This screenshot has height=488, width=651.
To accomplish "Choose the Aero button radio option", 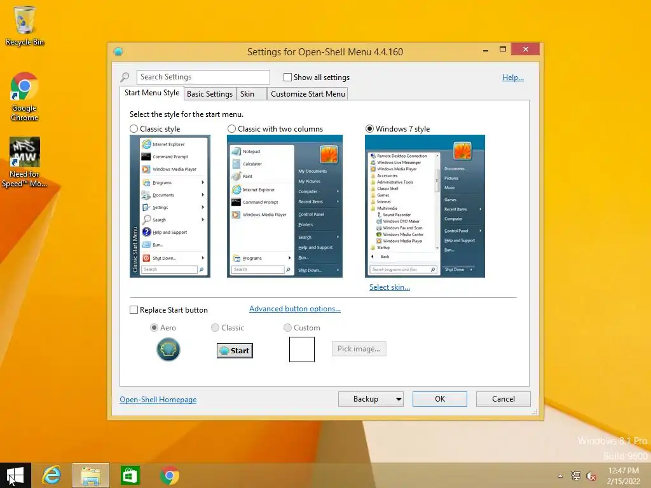I will pyautogui.click(x=154, y=328).
